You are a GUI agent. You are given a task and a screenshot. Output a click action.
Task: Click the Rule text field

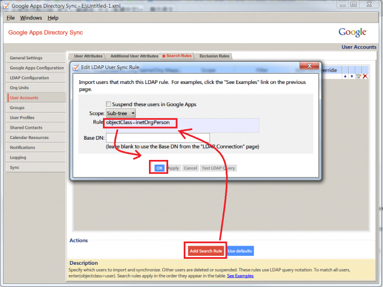[182, 125]
